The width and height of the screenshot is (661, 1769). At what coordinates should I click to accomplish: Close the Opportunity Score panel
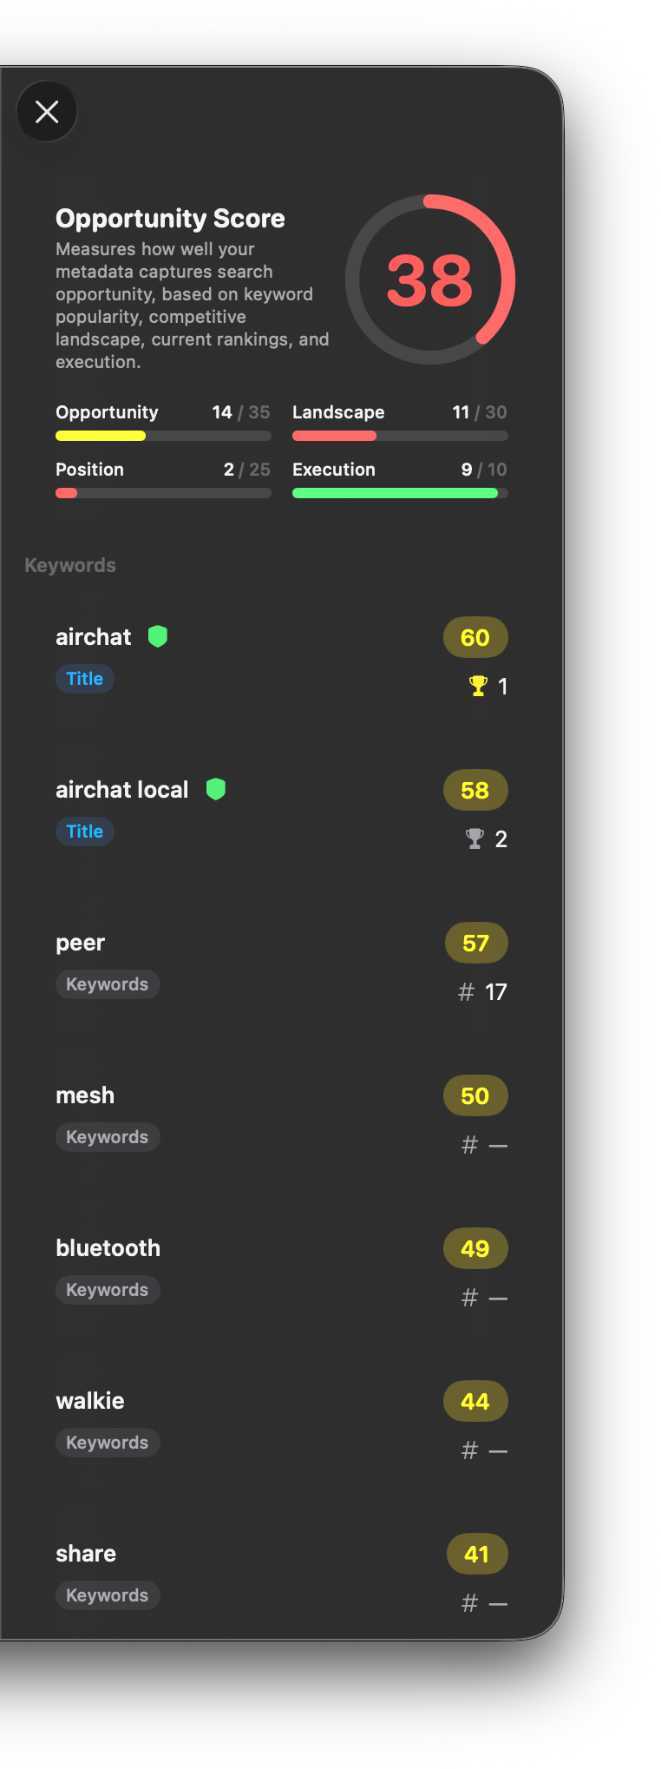tap(47, 111)
